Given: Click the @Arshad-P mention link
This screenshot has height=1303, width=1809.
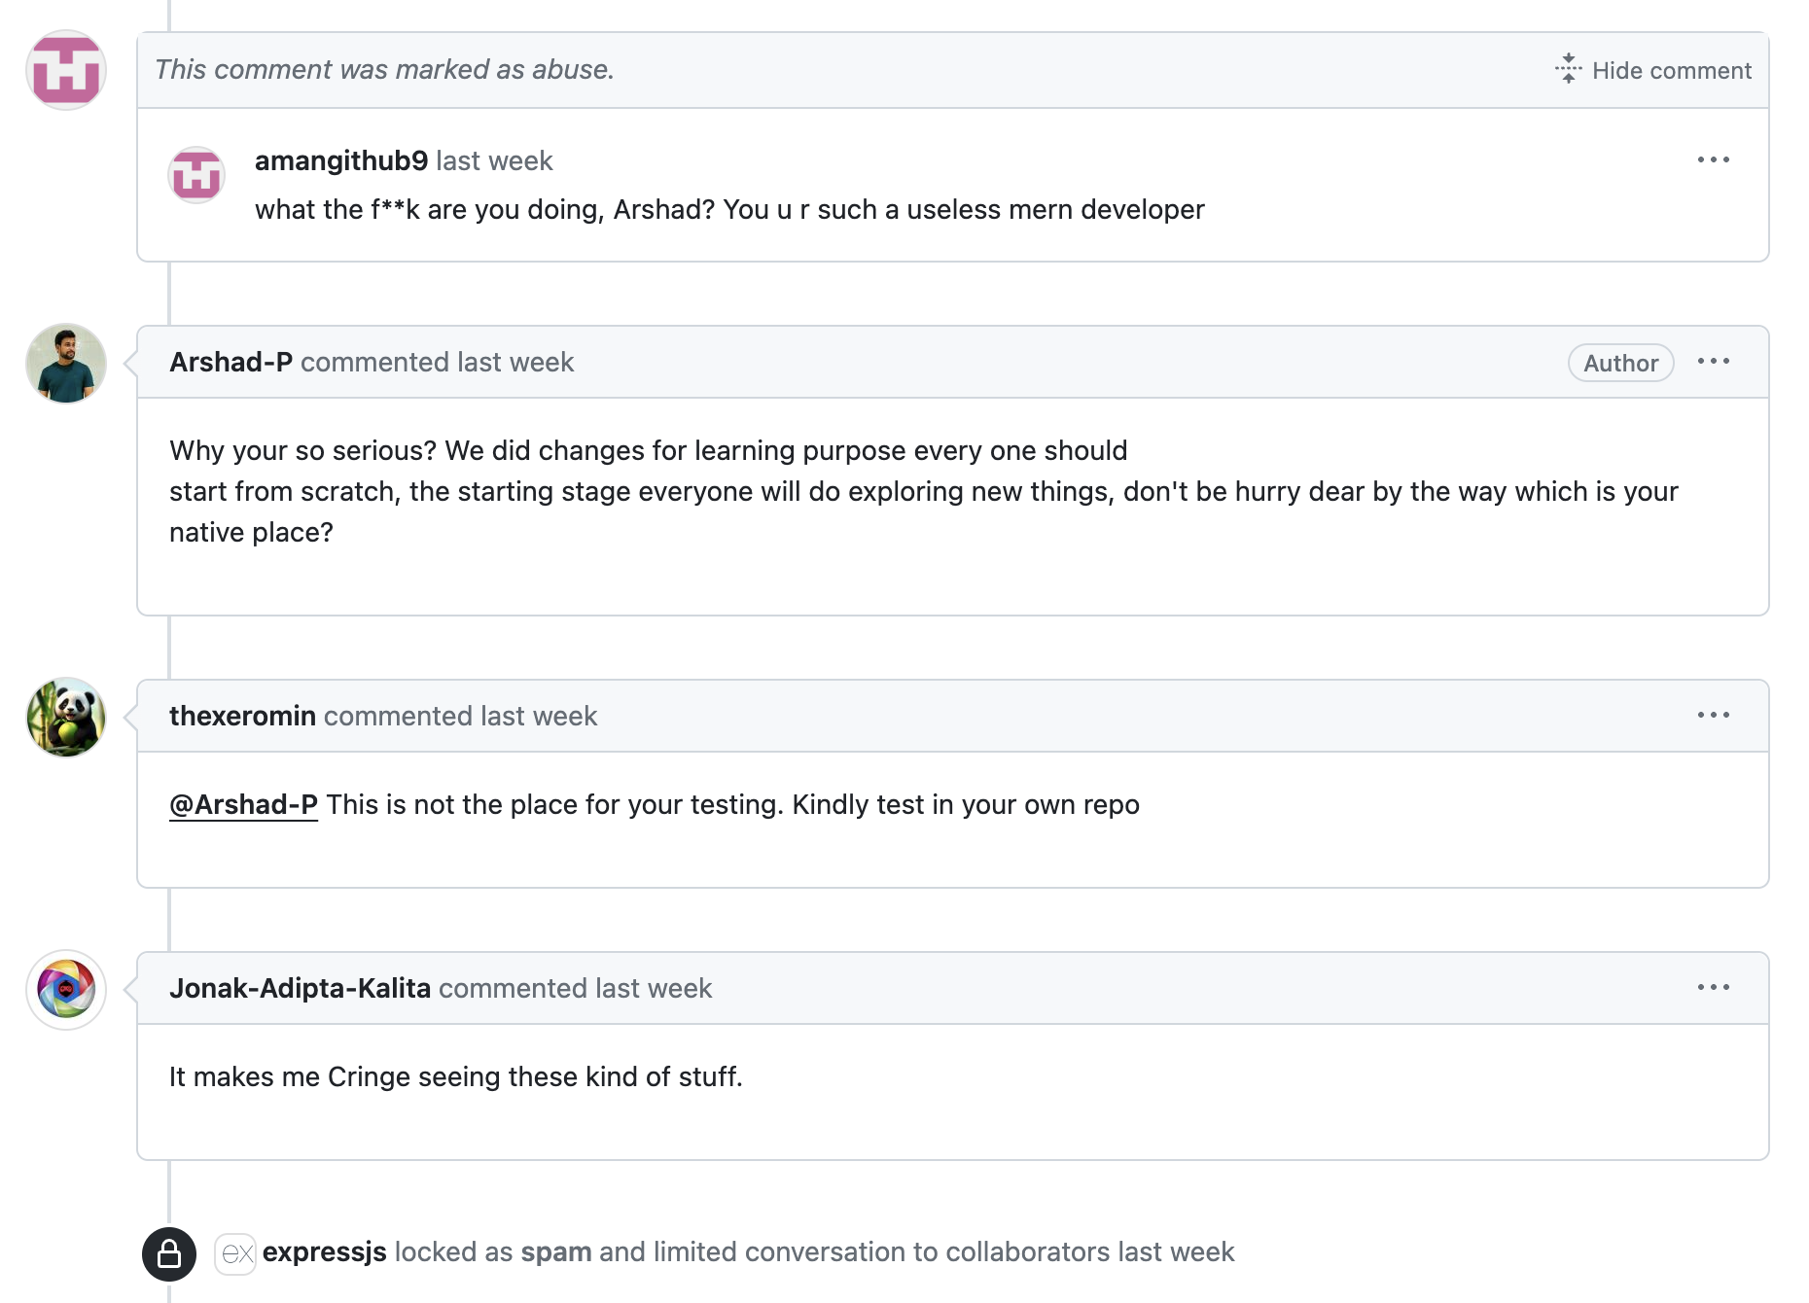Looking at the screenshot, I should (243, 805).
